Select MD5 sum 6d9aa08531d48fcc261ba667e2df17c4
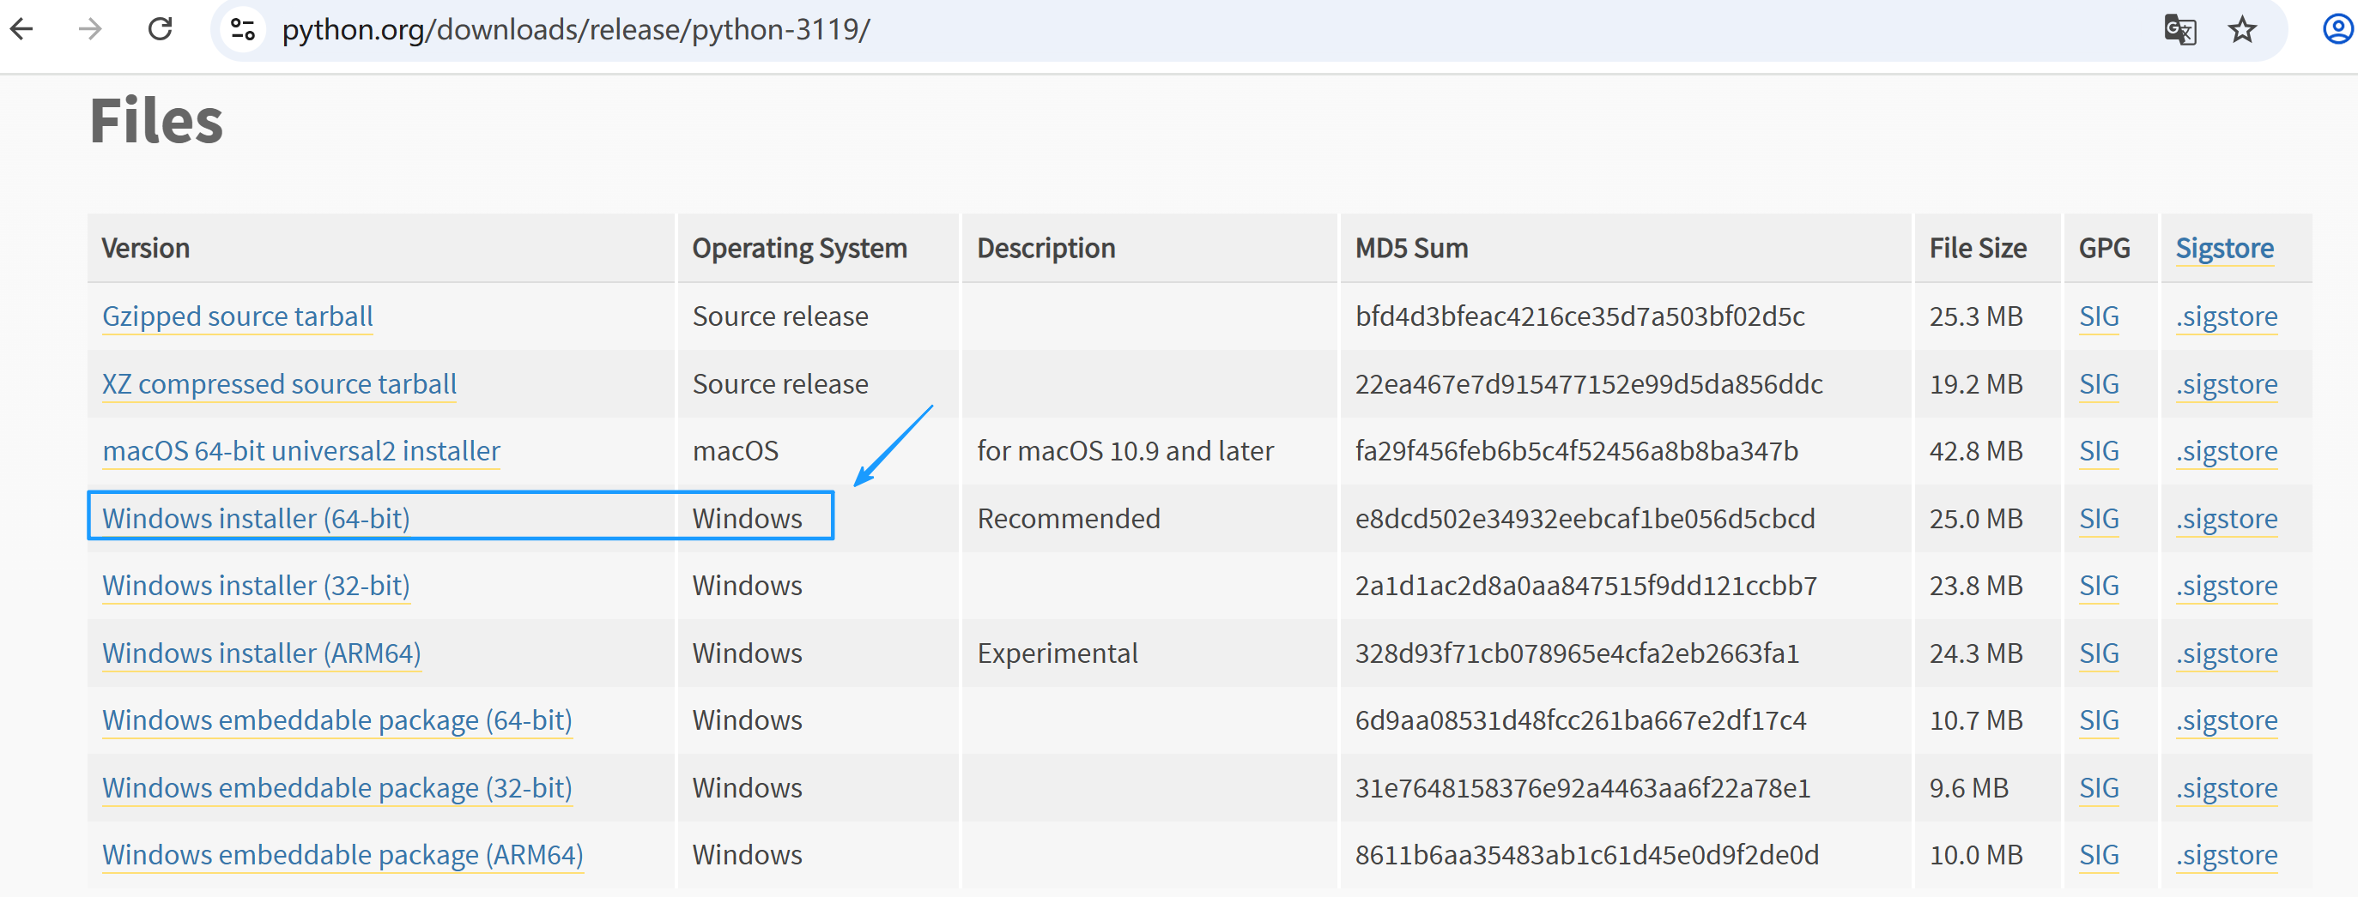Screen dimensions: 2358x897 (1581, 720)
